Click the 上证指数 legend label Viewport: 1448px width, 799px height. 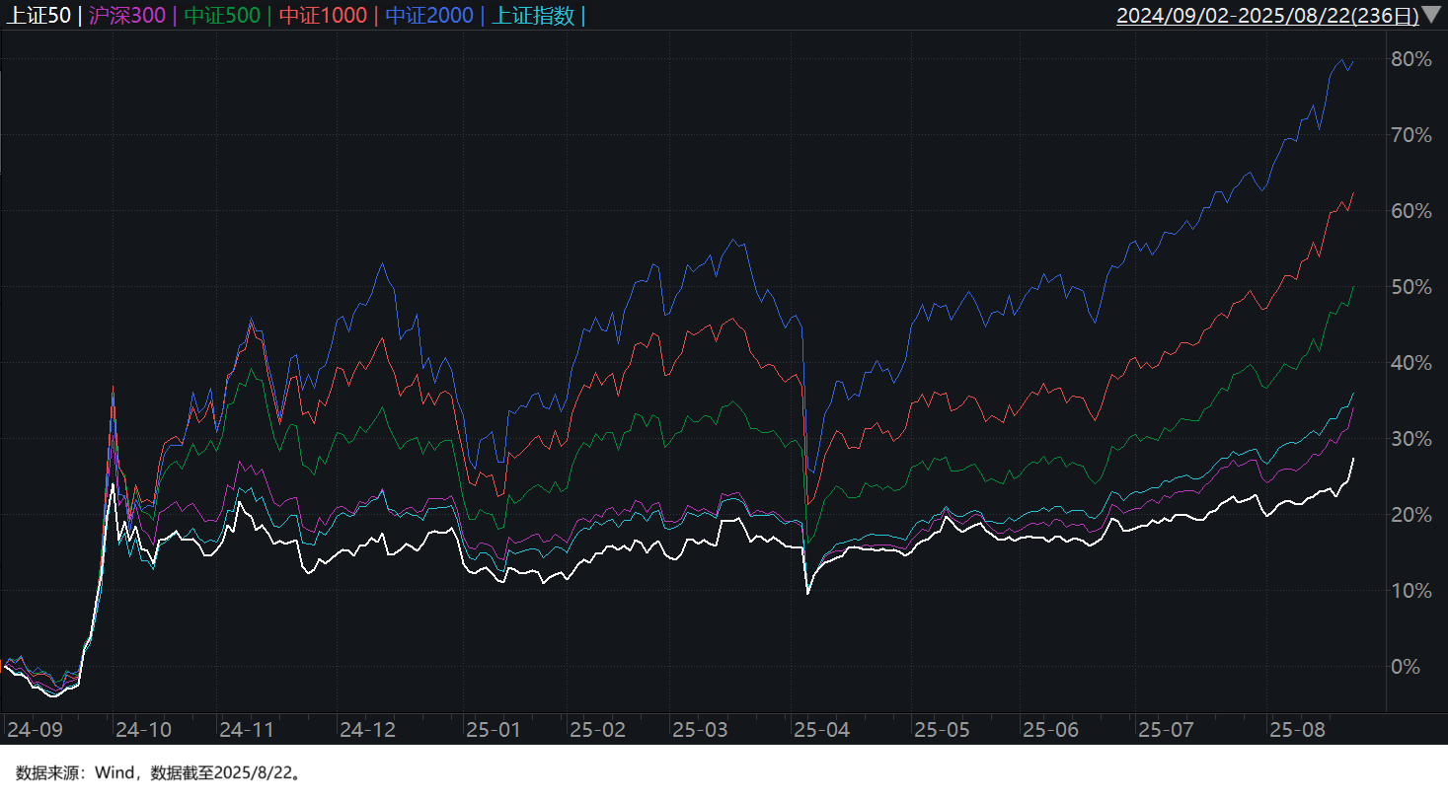532,16
